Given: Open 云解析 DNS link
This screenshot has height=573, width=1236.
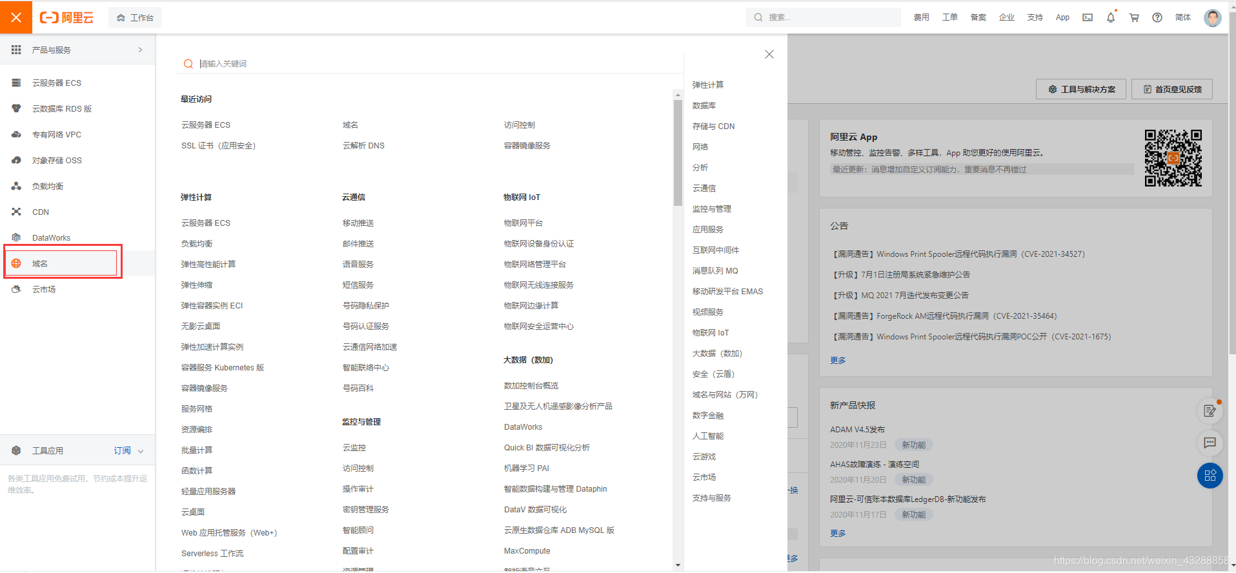Looking at the screenshot, I should click(363, 146).
